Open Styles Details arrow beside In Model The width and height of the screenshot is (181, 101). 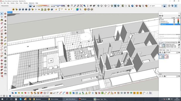pos(179,52)
